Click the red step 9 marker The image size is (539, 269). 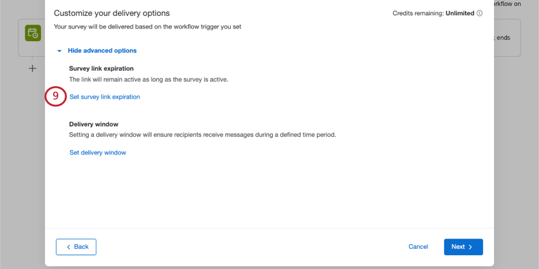click(x=56, y=96)
